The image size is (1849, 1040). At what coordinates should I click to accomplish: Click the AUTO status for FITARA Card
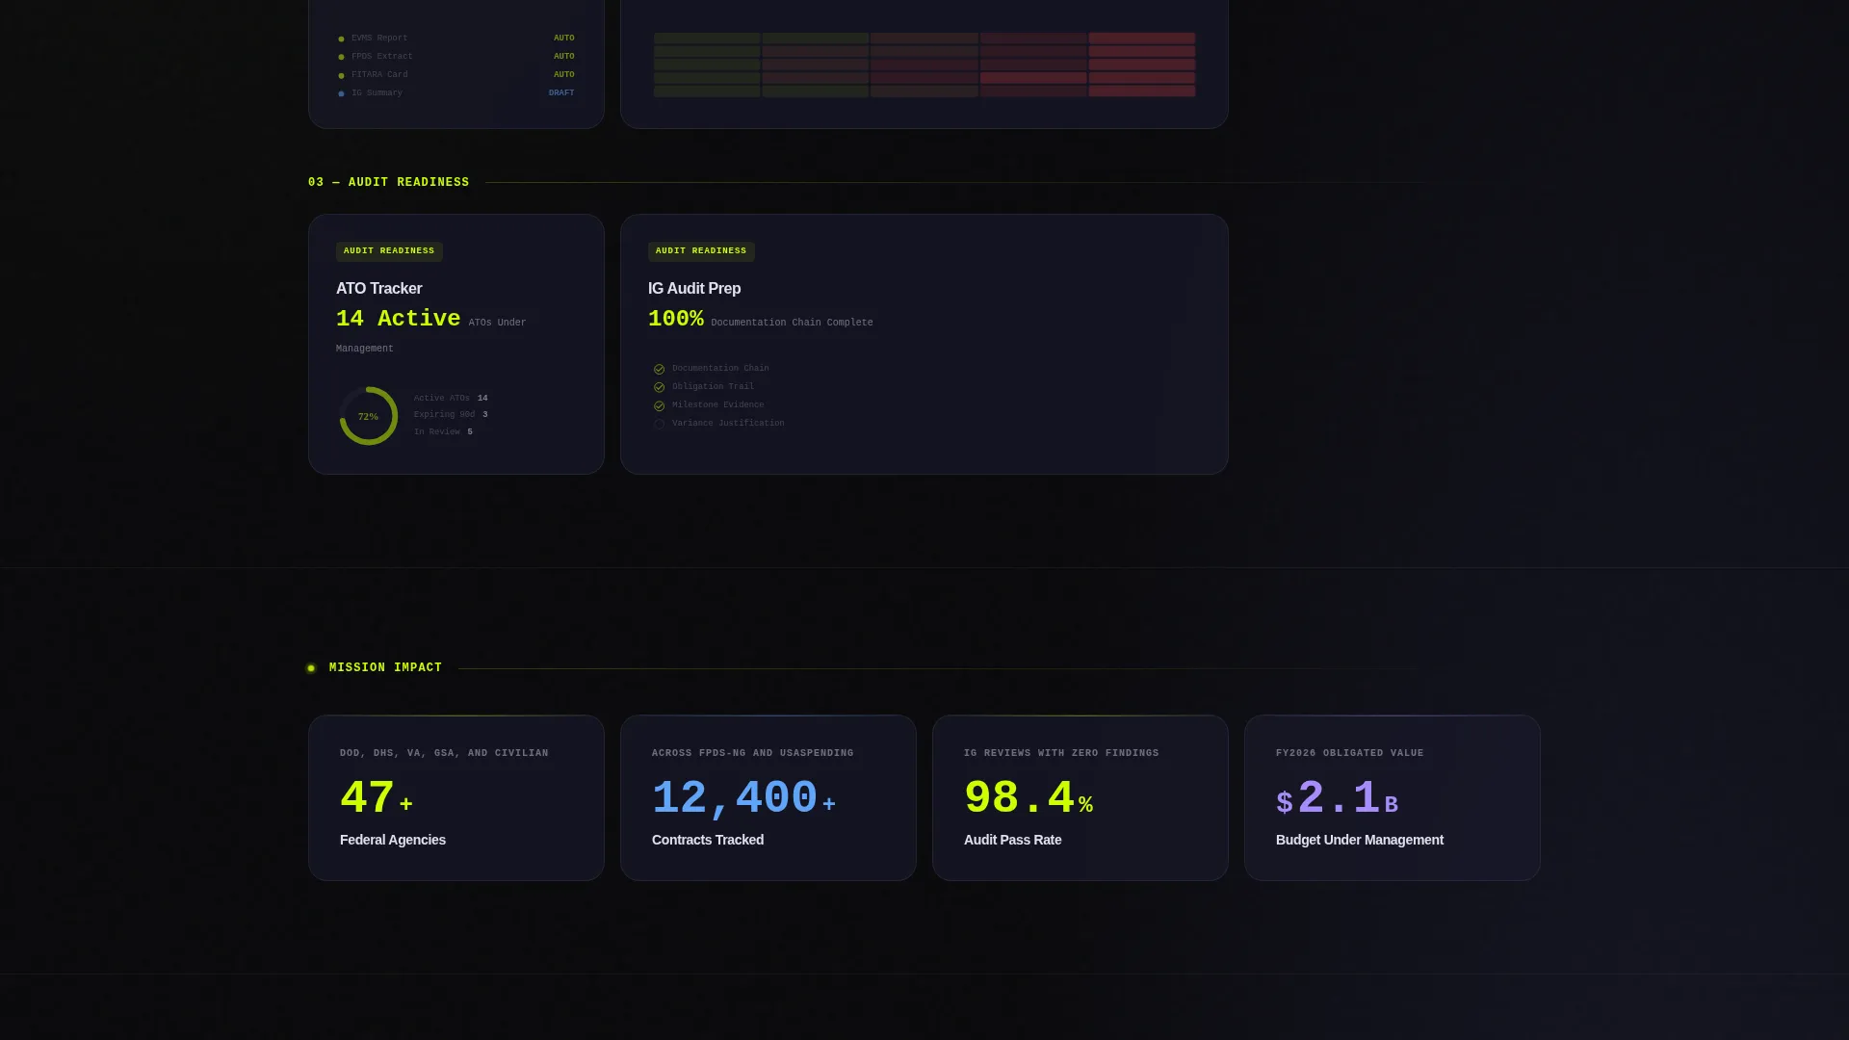(x=564, y=75)
